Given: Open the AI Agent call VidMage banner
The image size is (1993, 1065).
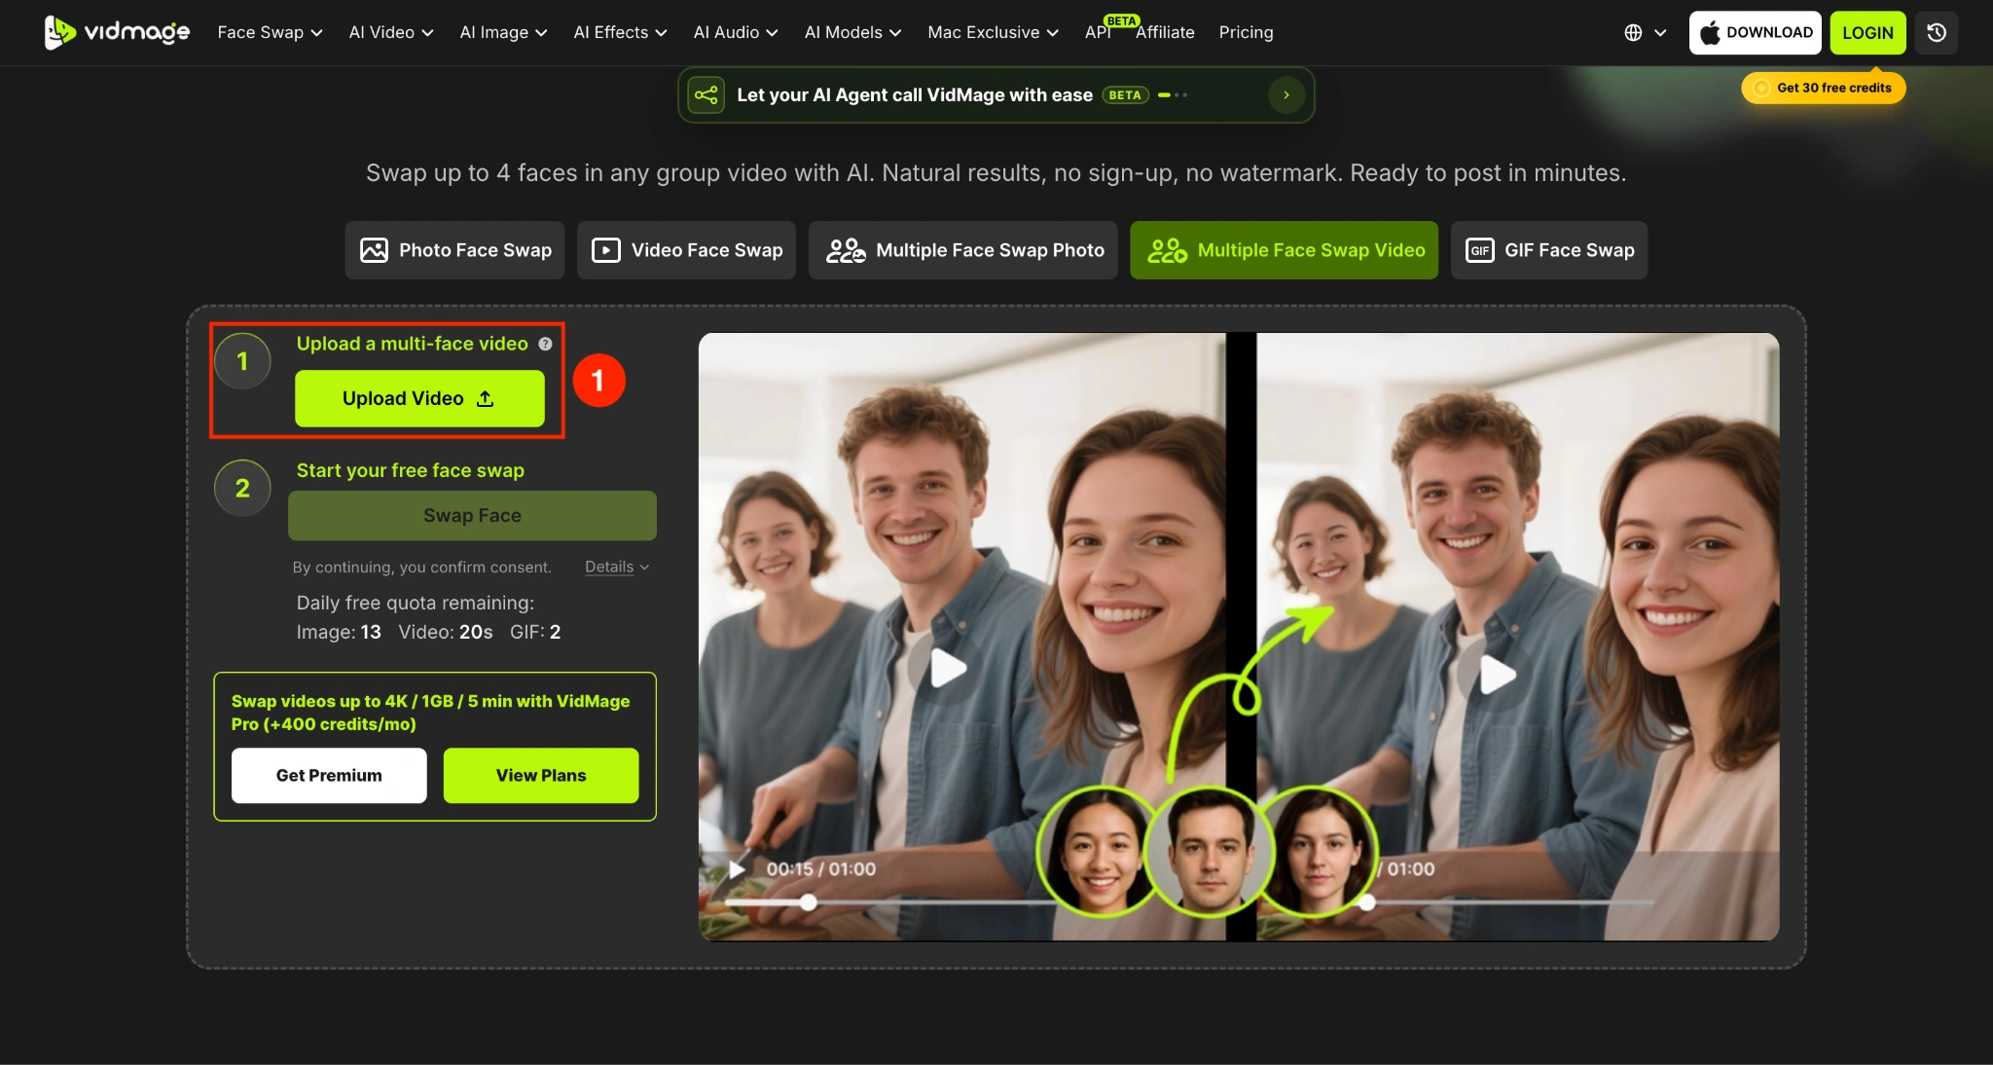Looking at the screenshot, I should point(996,94).
